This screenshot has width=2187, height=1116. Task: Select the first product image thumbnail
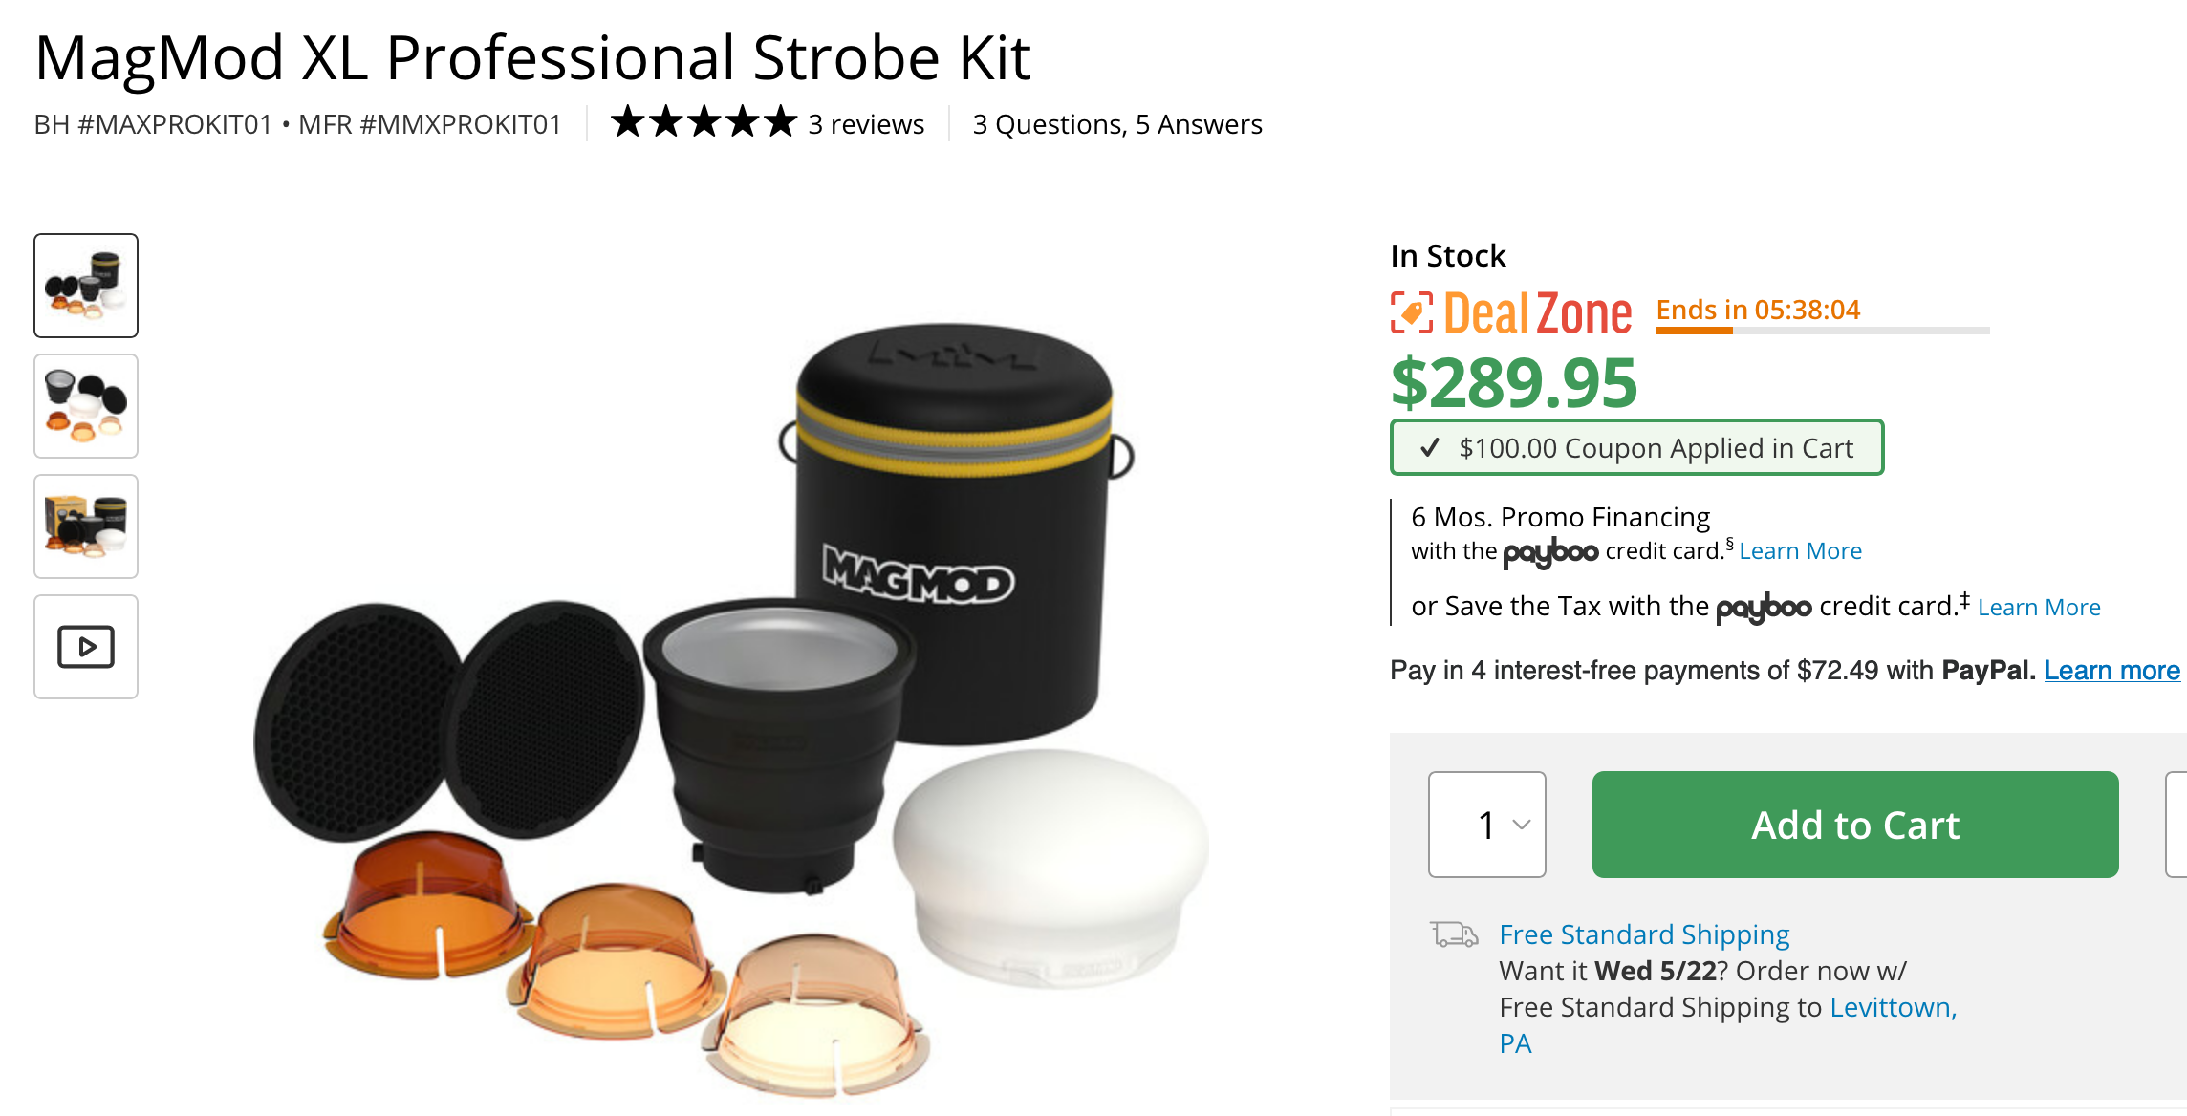tap(86, 286)
